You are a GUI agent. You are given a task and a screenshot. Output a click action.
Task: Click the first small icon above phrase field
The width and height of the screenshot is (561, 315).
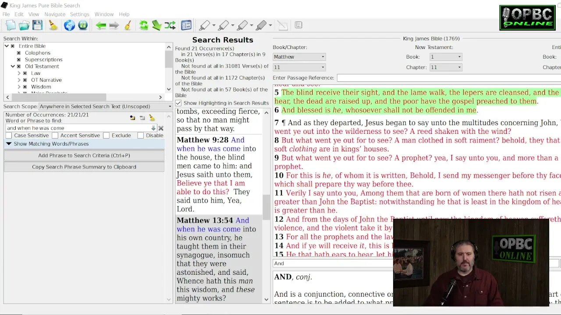(x=132, y=118)
